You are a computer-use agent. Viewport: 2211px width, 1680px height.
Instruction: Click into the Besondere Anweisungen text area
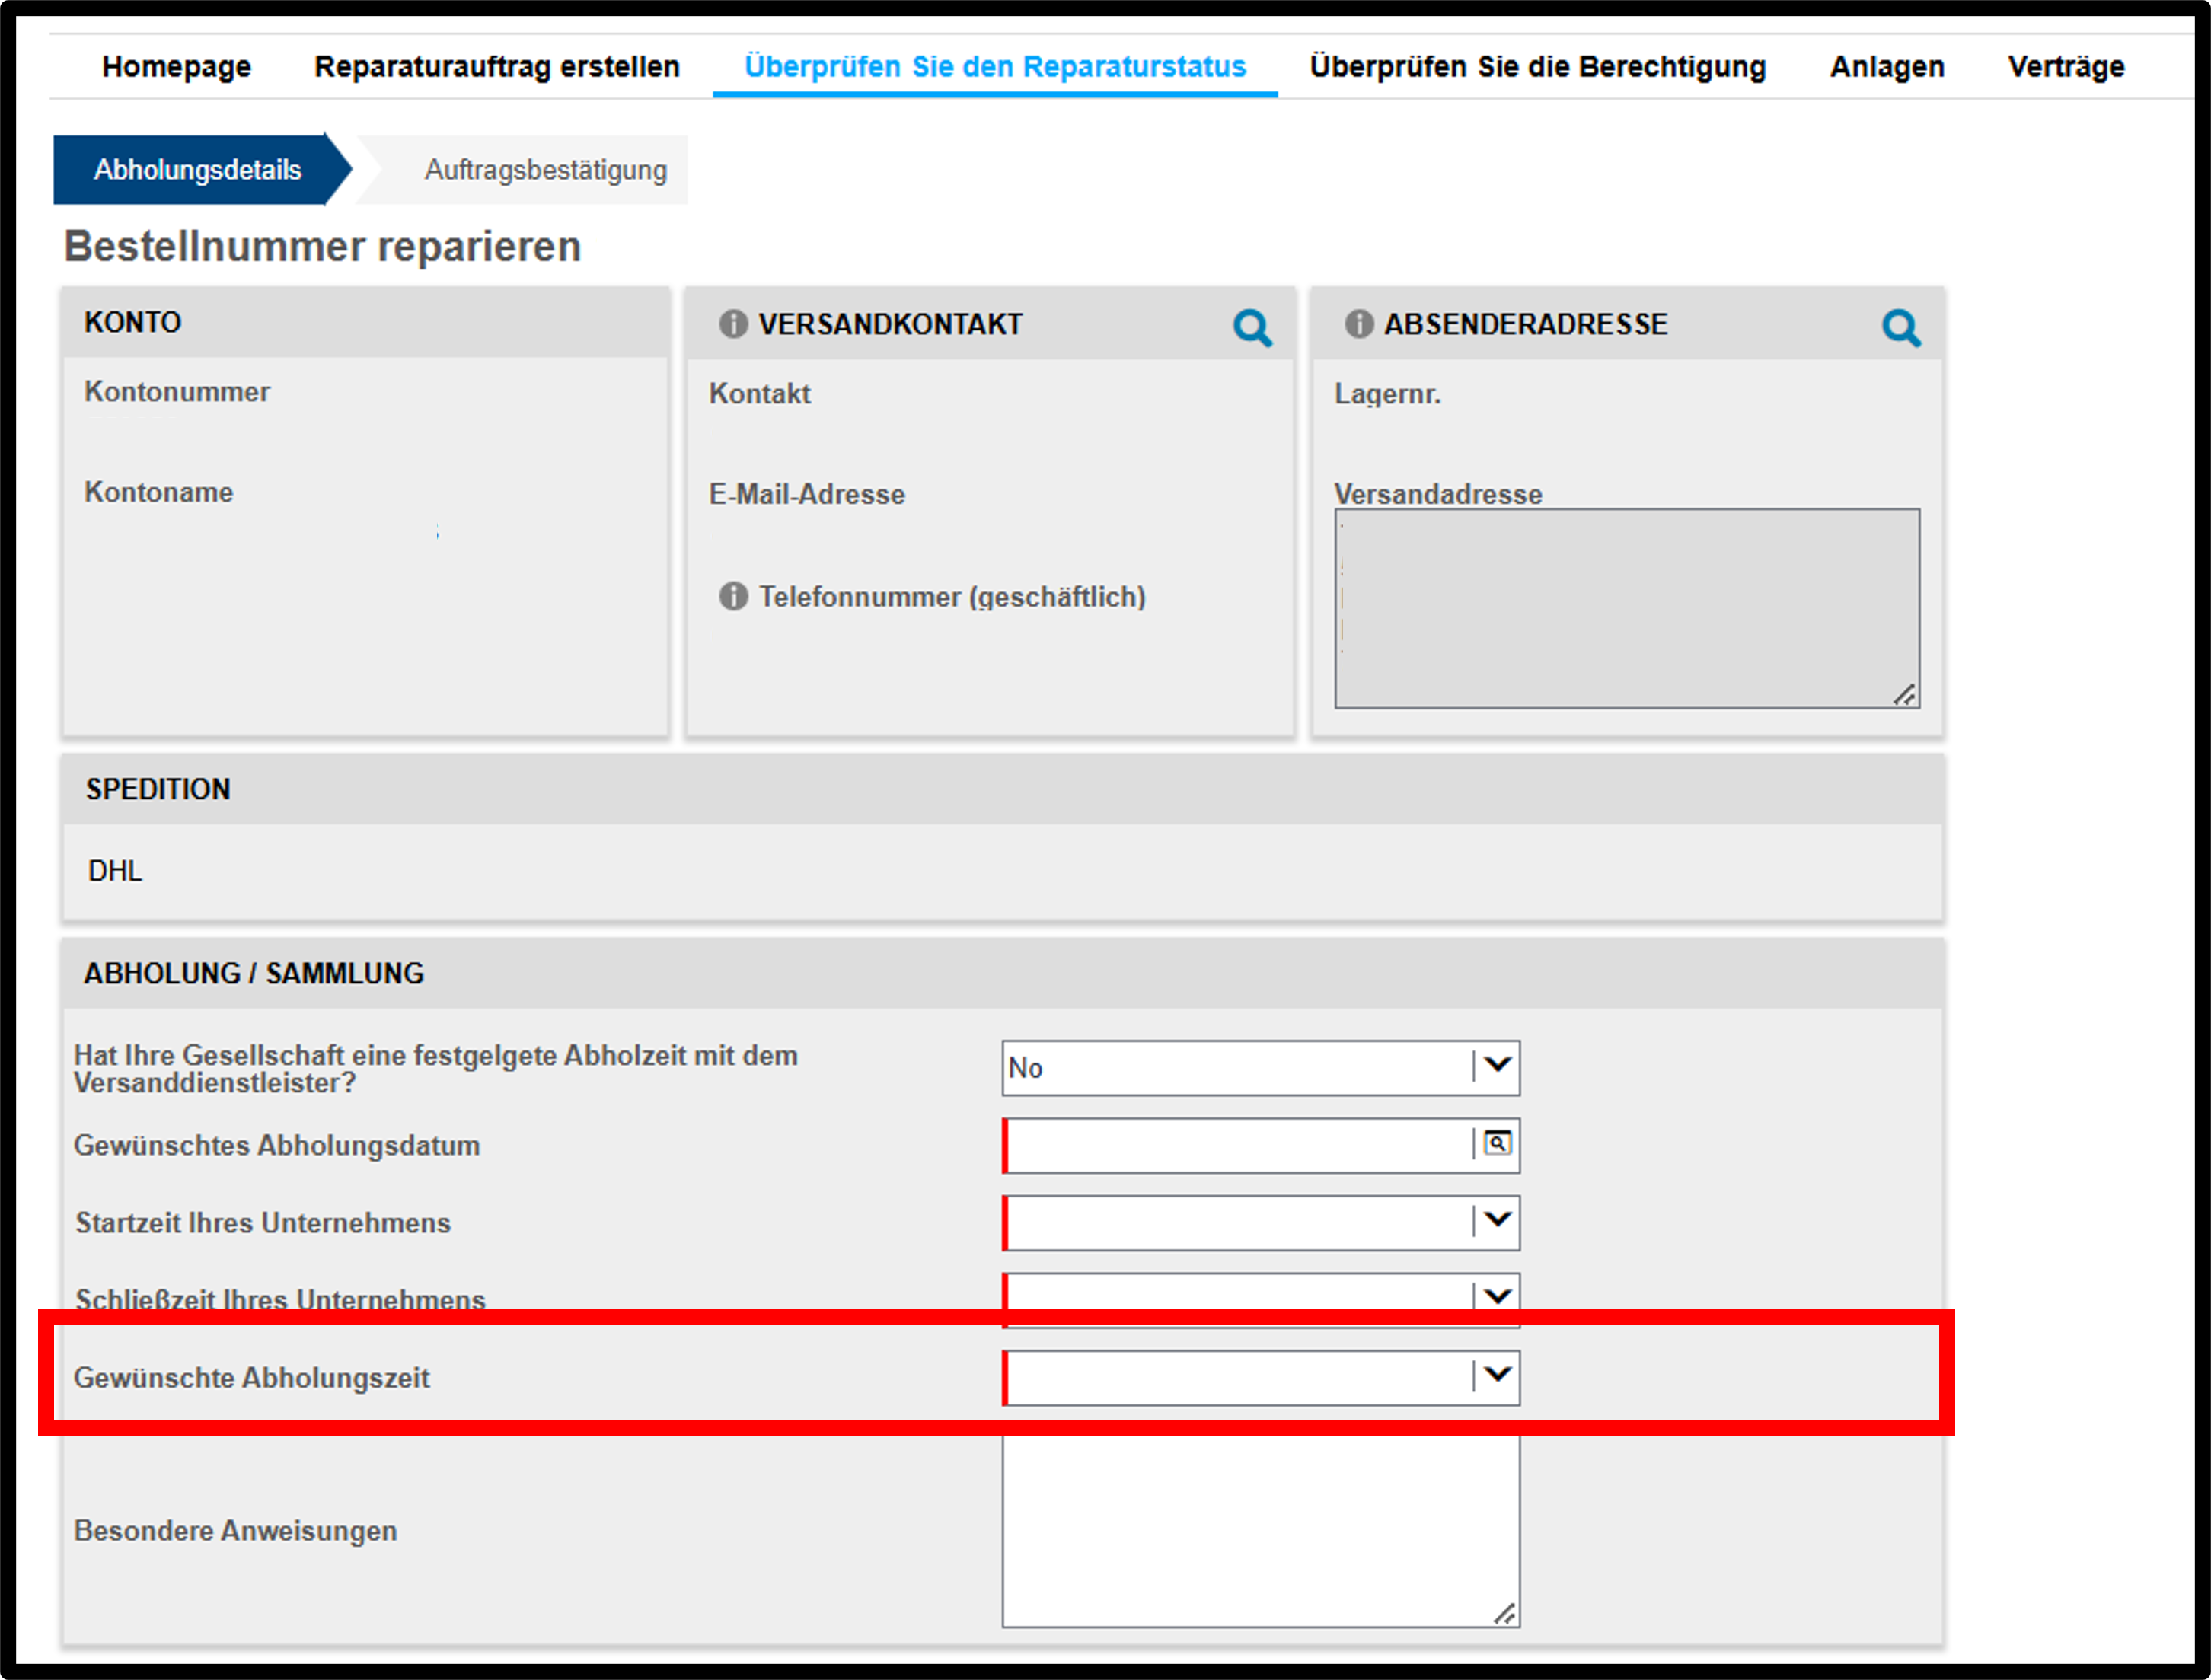click(1261, 1531)
